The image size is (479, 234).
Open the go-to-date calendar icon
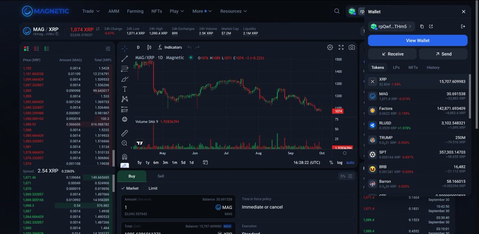pyautogui.click(x=205, y=163)
